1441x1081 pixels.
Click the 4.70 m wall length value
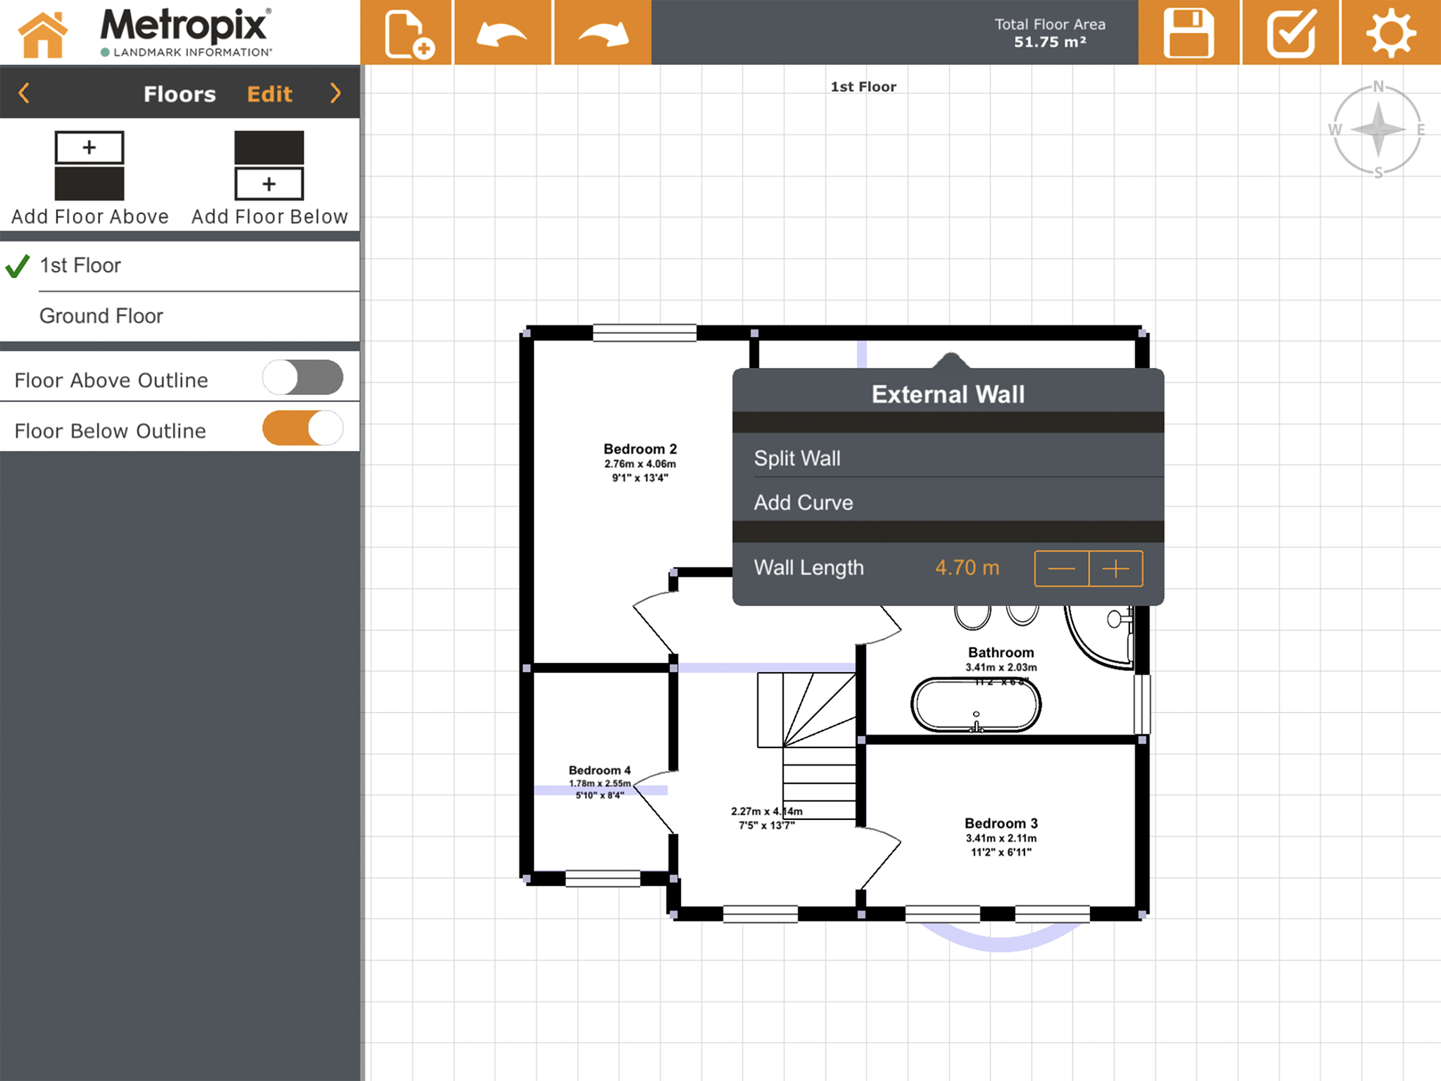point(967,567)
